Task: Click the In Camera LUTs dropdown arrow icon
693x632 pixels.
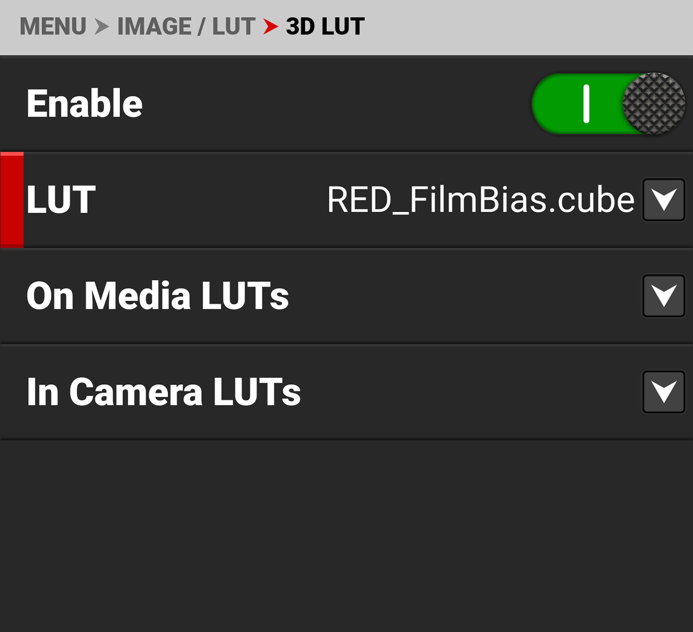Action: pos(663,392)
